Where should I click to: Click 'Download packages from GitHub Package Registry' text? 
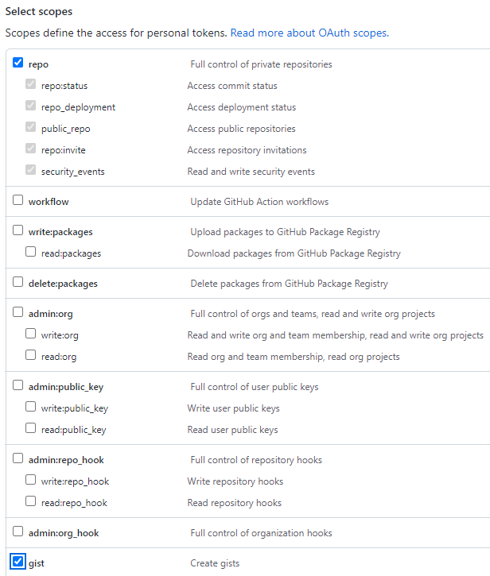tap(294, 253)
